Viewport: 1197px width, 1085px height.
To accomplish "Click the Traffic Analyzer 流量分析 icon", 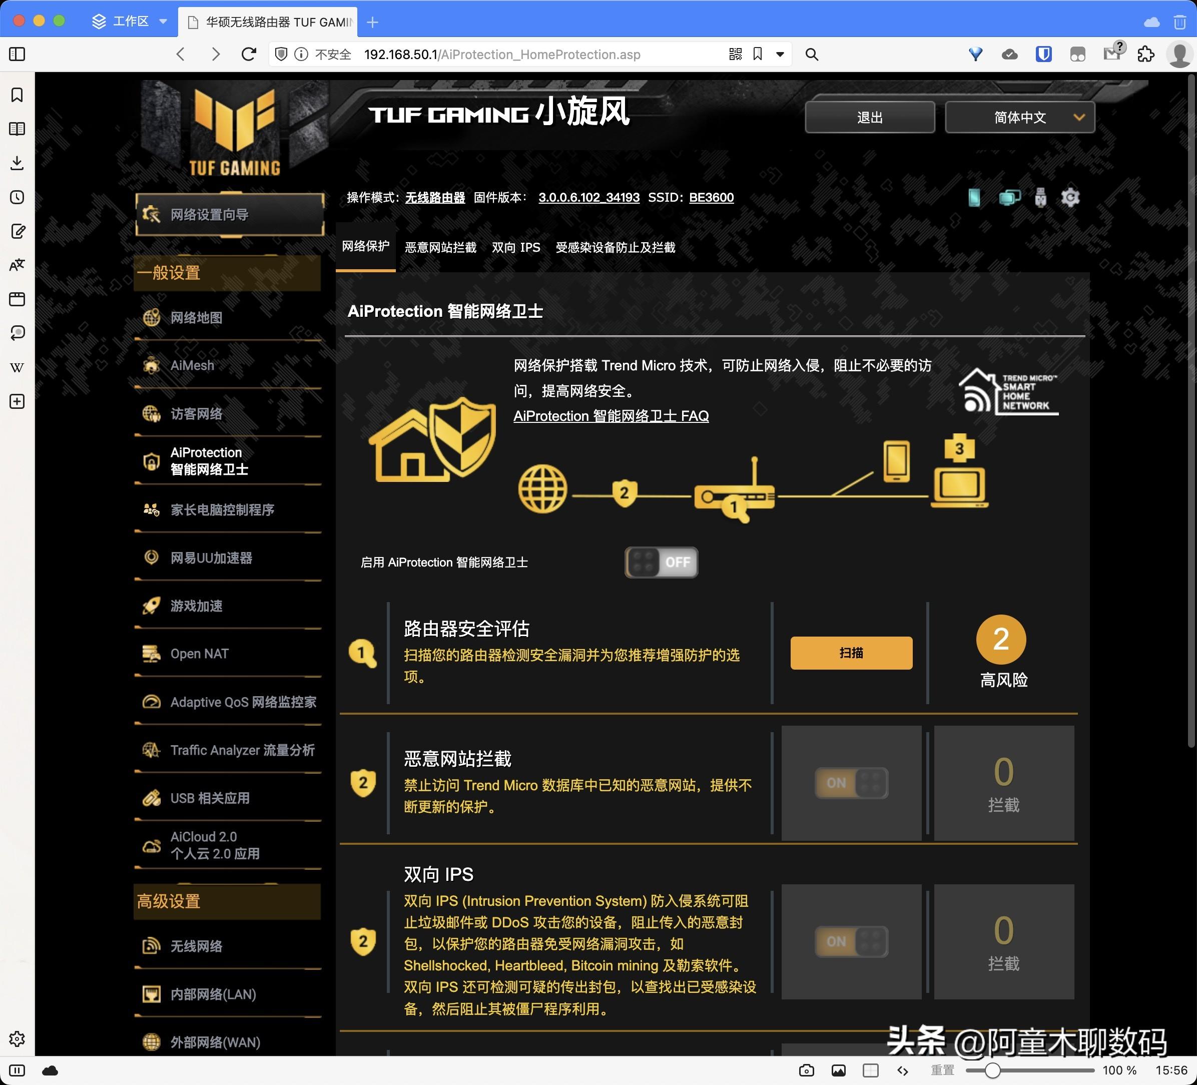I will (151, 750).
